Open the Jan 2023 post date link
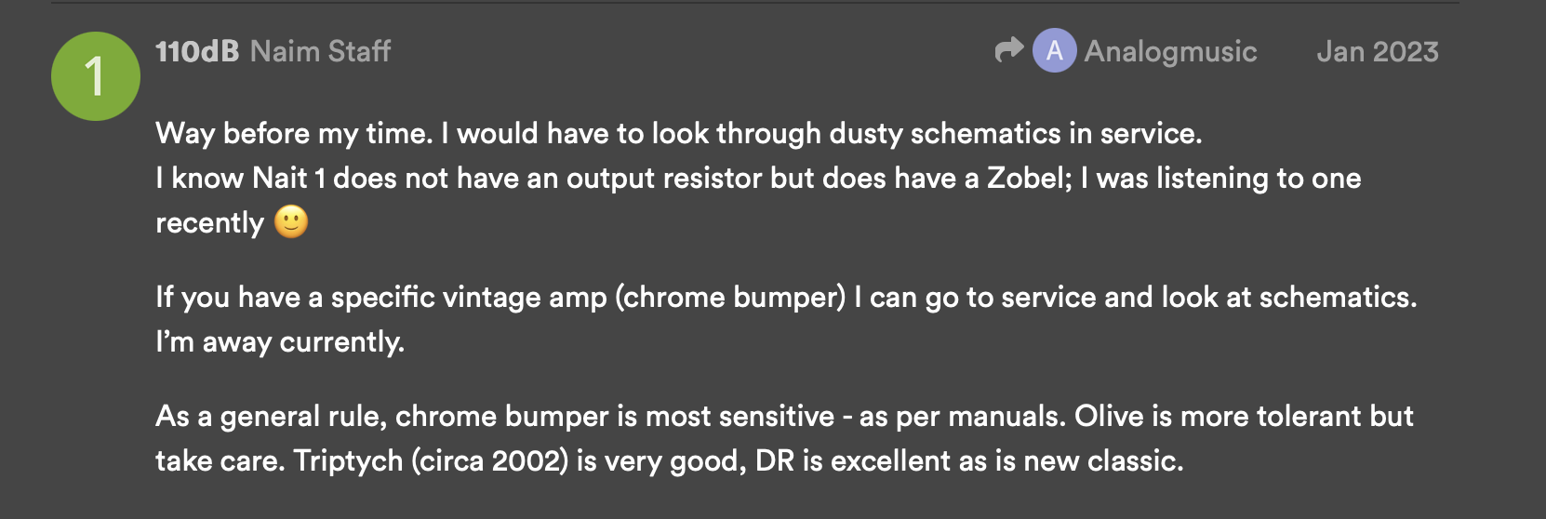The height and width of the screenshot is (519, 1546). [1377, 51]
